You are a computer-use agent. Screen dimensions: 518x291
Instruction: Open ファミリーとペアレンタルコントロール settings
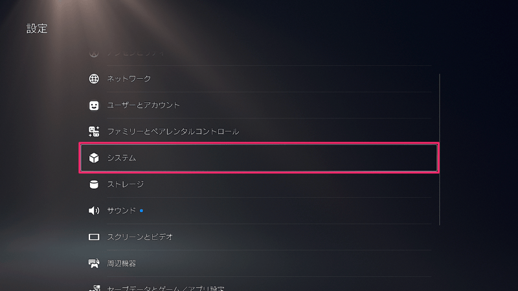(x=173, y=131)
